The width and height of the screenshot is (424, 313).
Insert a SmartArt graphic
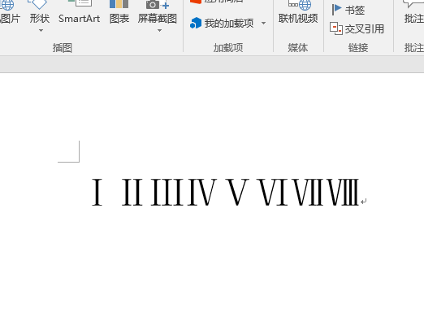pos(79,13)
